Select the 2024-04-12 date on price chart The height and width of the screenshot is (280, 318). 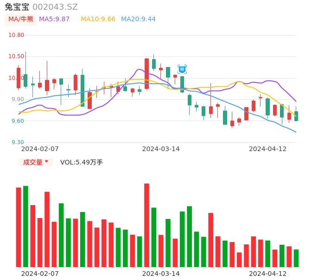(268, 149)
